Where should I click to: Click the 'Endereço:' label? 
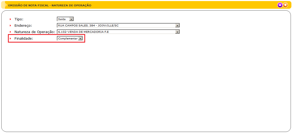point(23,25)
